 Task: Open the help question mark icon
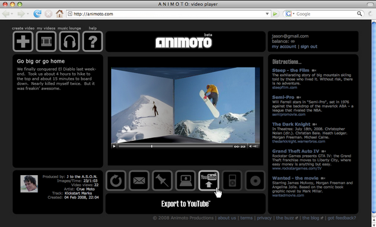[92, 42]
